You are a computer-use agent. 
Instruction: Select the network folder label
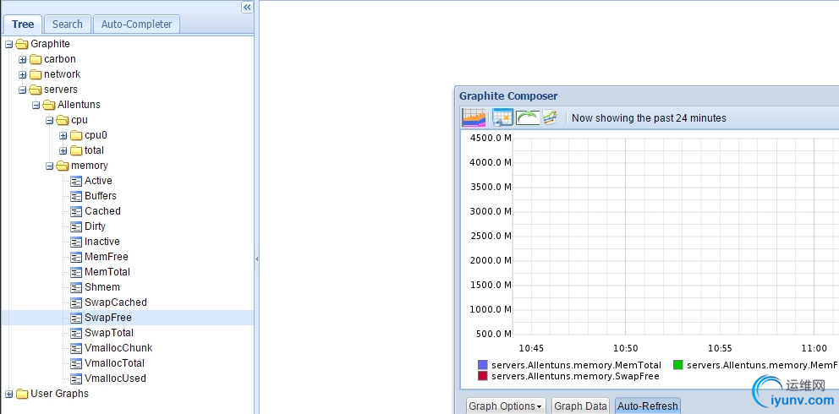(62, 74)
